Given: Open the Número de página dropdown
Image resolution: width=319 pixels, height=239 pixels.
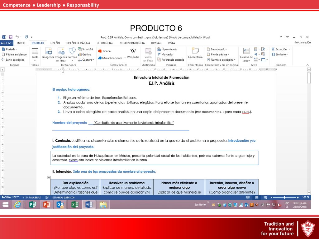Looking at the screenshot, I should click(x=221, y=60).
